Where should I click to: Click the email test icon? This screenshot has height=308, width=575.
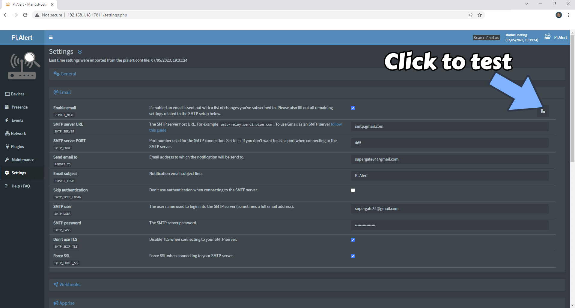point(543,111)
